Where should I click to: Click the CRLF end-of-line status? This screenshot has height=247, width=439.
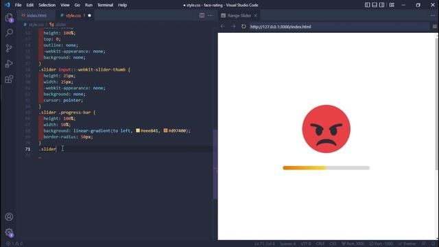pos(320,244)
